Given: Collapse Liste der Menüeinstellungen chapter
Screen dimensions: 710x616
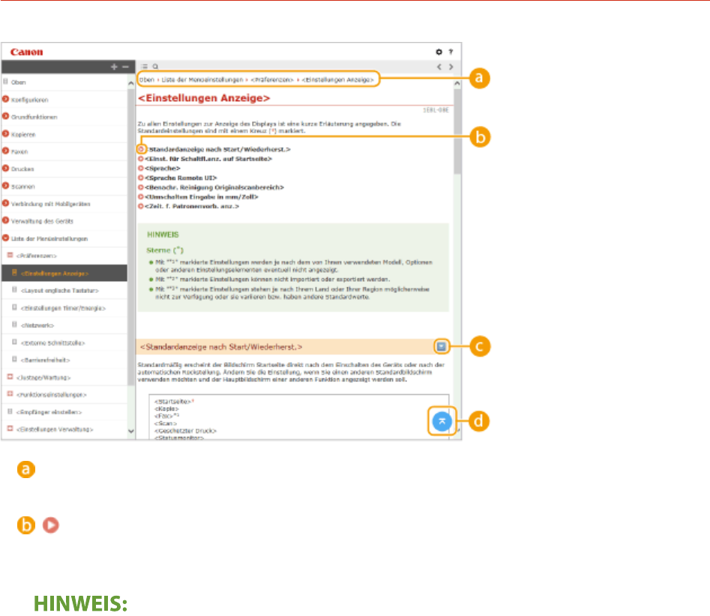Looking at the screenshot, I should [x=6, y=238].
